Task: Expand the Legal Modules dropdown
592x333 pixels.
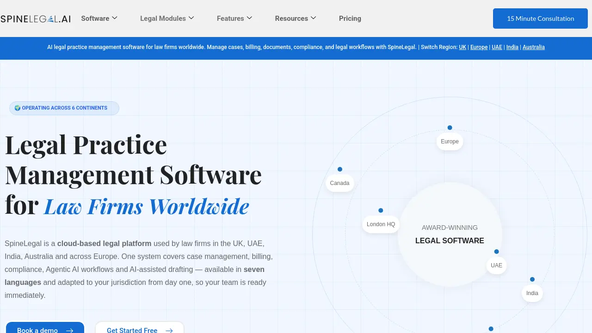Action: pos(167,18)
